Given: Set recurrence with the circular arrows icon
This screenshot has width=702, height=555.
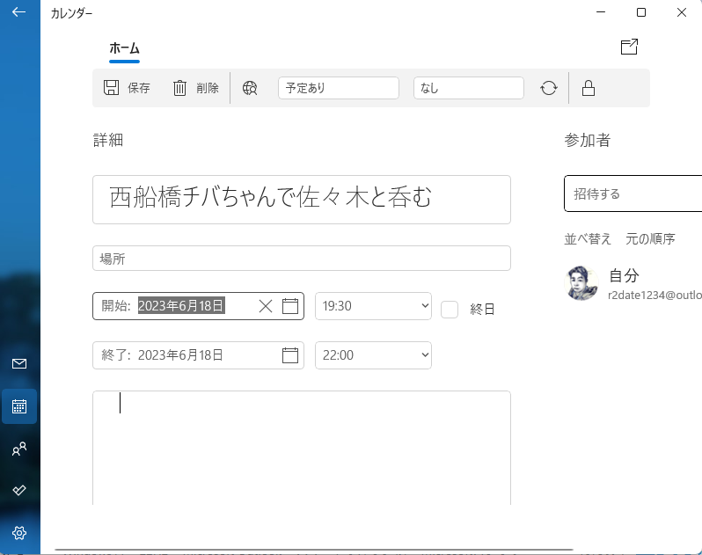Looking at the screenshot, I should [x=548, y=88].
